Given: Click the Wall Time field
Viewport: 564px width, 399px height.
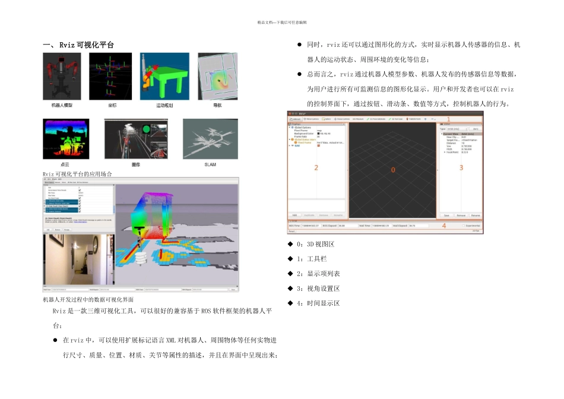Looking at the screenshot, I should click(x=382, y=226).
